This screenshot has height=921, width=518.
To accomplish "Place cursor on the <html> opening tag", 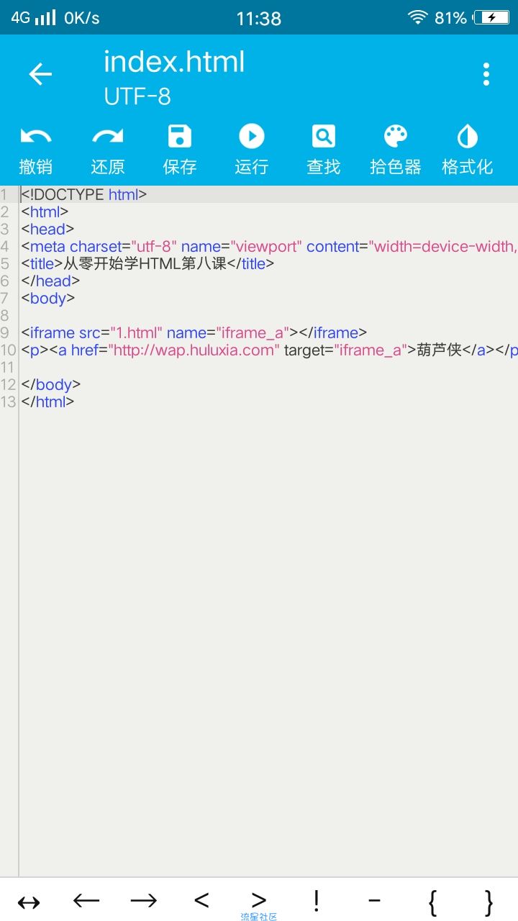I will pyautogui.click(x=45, y=212).
